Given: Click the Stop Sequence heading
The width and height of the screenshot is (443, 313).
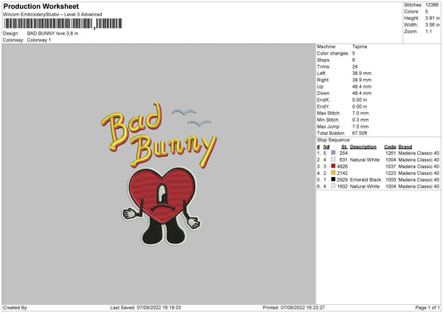Looking at the screenshot, I should pos(334,140).
